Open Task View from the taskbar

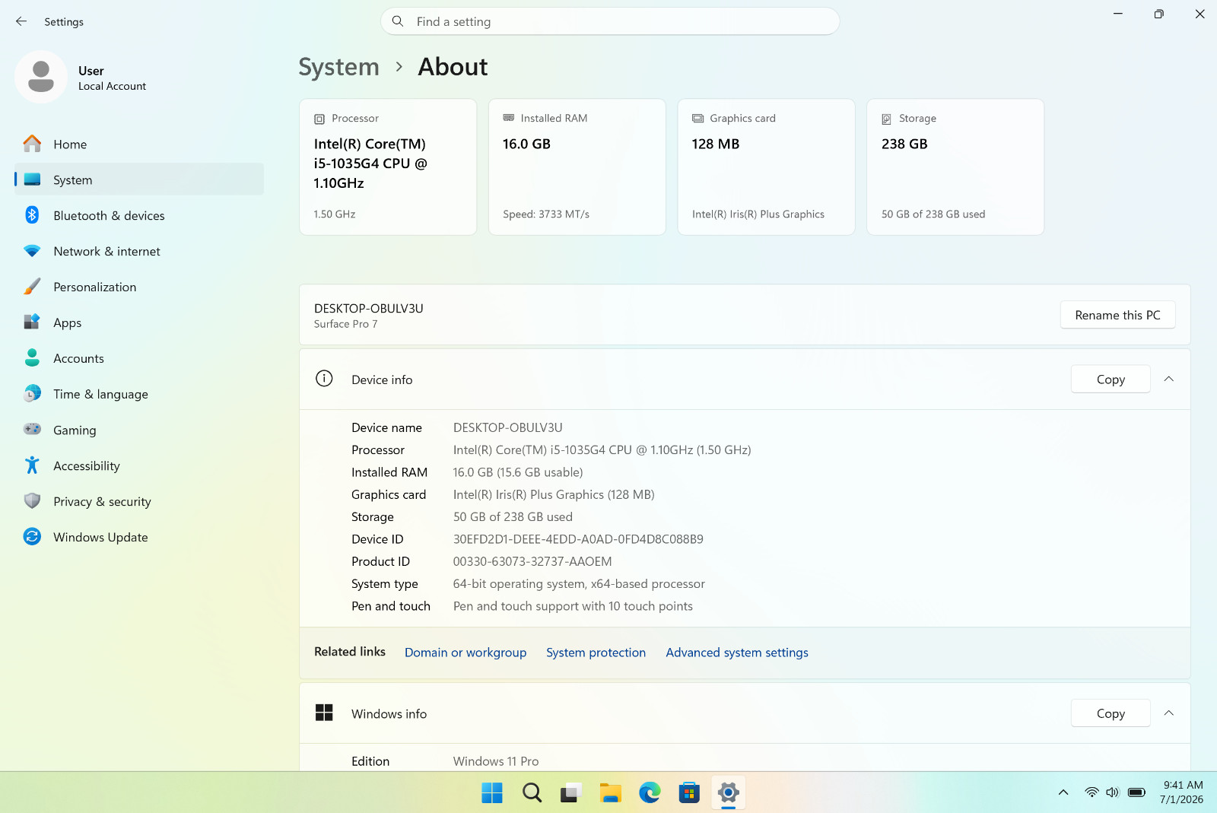coord(571,792)
